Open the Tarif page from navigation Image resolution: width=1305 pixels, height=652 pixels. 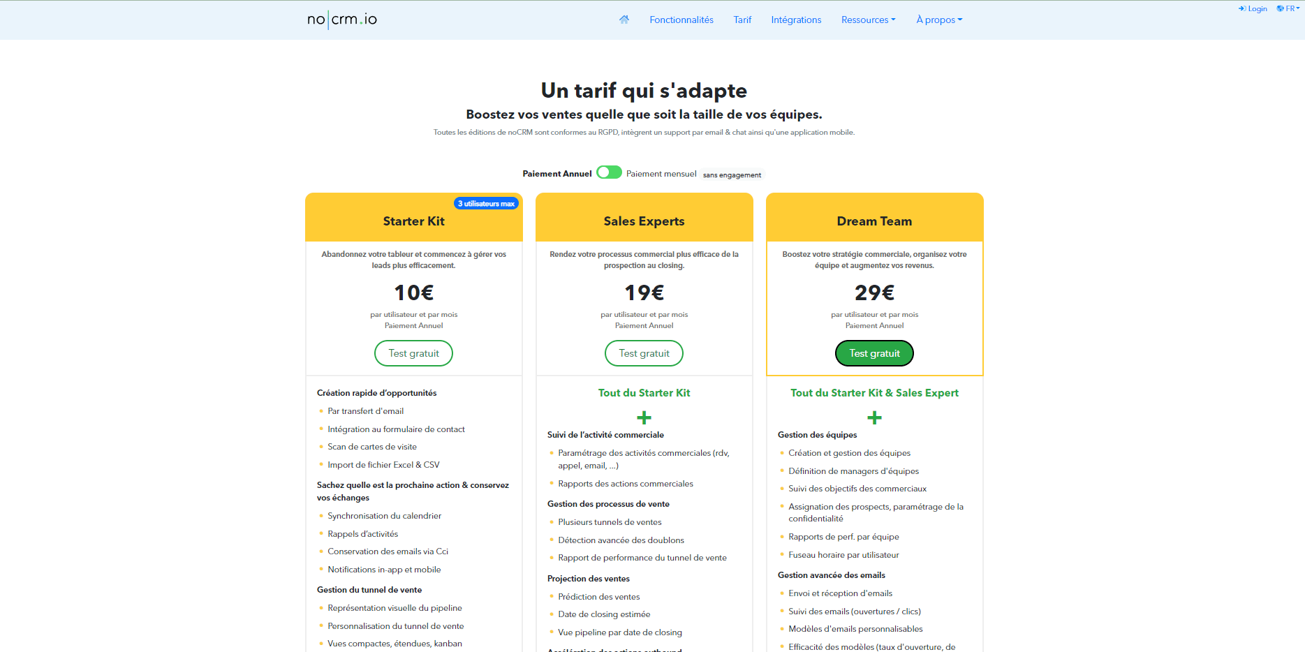[742, 20]
